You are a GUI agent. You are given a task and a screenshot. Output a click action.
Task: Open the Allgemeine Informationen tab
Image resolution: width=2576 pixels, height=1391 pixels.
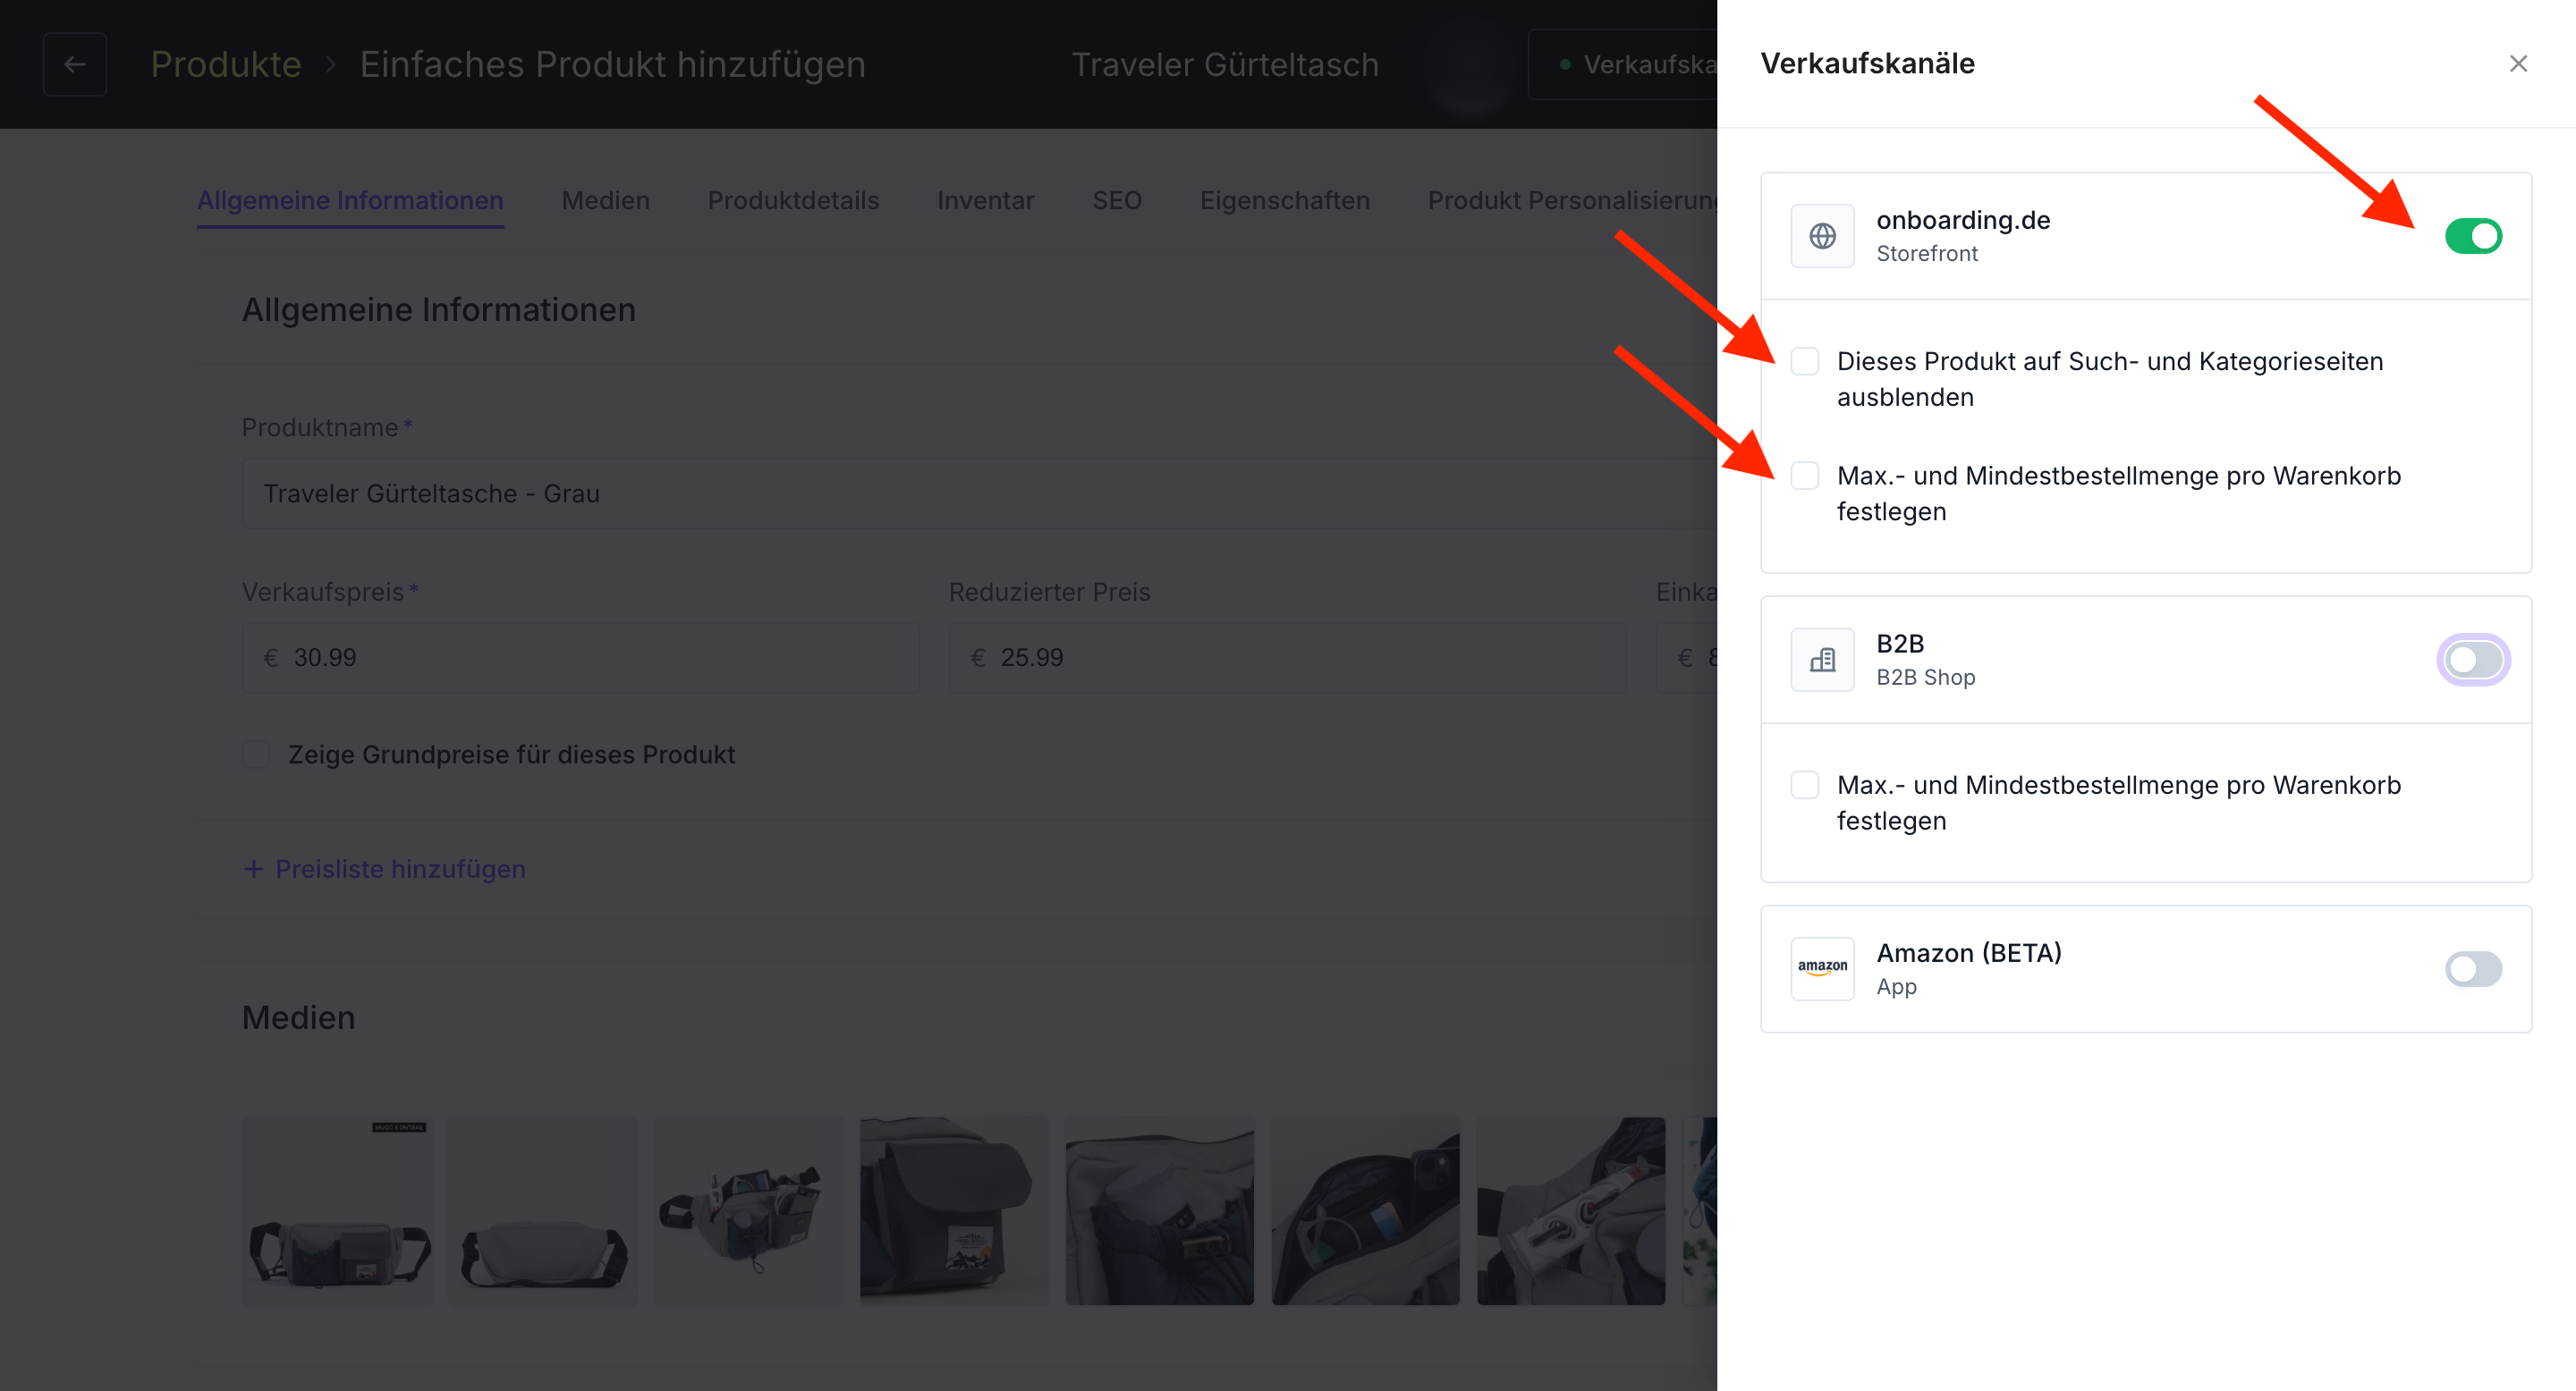pos(350,200)
